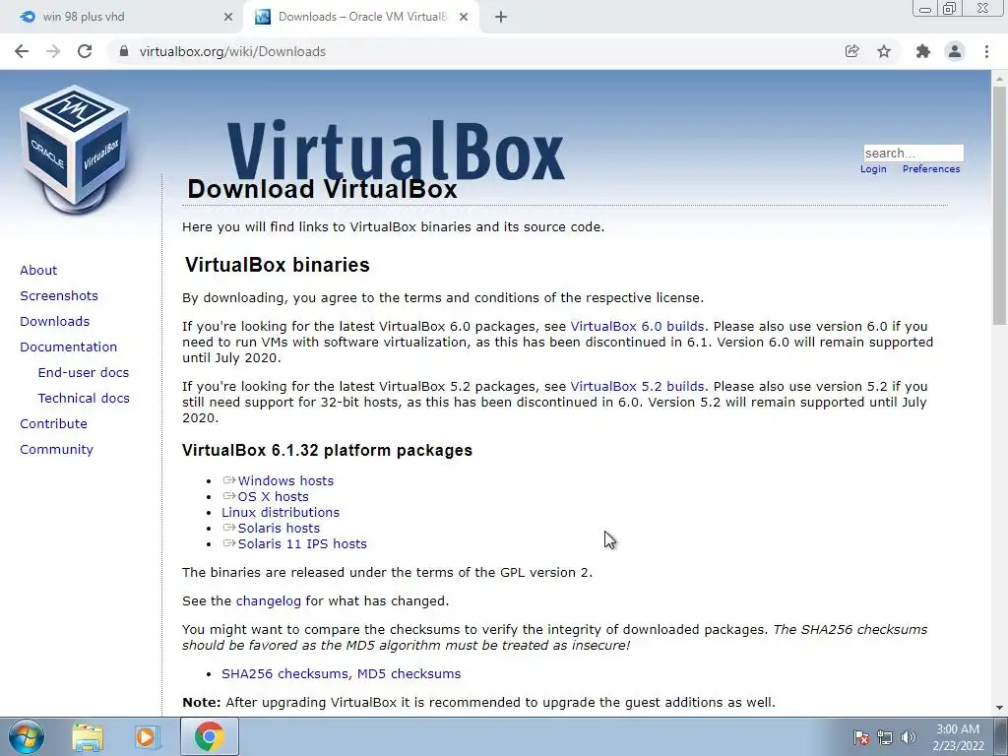Image resolution: width=1008 pixels, height=756 pixels.
Task: Open the Preferences link
Action: [x=931, y=169]
